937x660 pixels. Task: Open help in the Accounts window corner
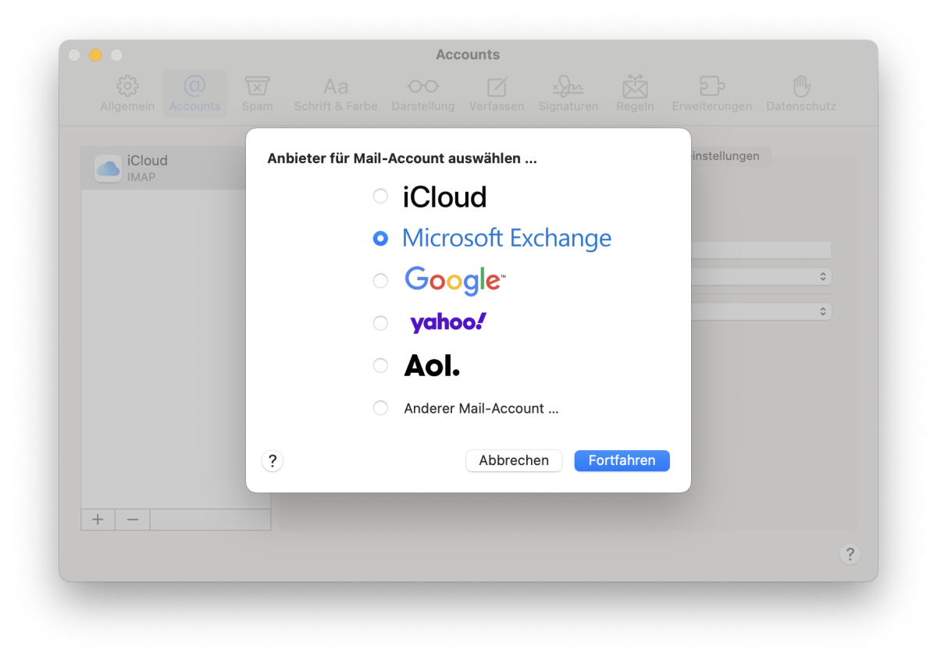[x=850, y=554]
